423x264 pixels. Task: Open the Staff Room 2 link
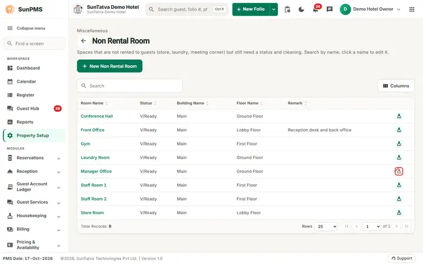(93, 199)
